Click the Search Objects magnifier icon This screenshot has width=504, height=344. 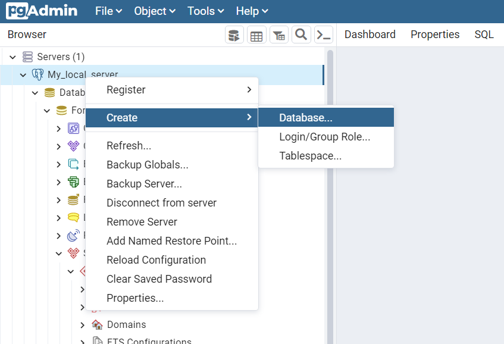[x=301, y=35]
